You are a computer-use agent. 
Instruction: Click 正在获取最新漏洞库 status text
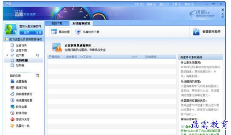point(80,45)
